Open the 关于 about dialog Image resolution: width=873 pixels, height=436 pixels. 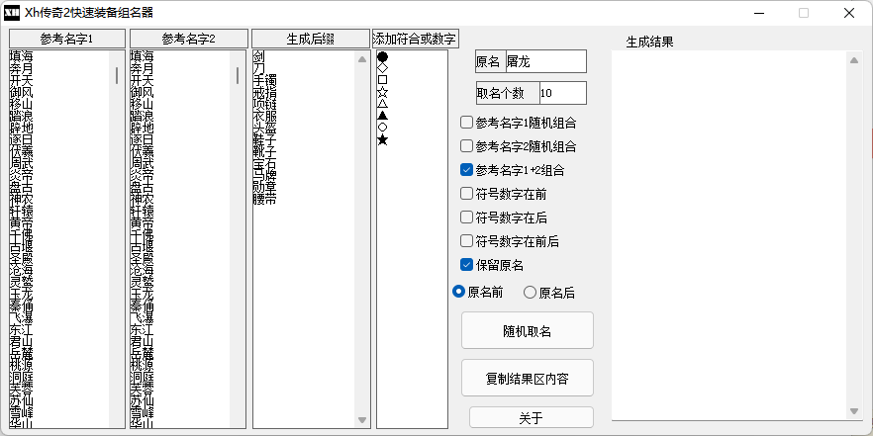click(532, 417)
